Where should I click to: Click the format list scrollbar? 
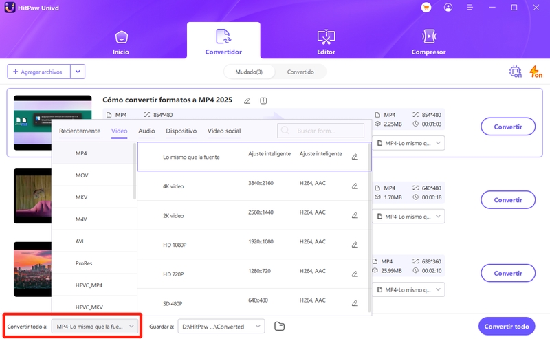click(x=135, y=172)
